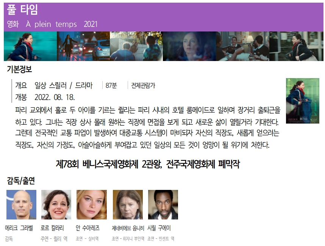Click the name 로르 칼라미
325x246 pixels.
[52, 228]
